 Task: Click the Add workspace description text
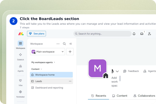click(115, 82)
